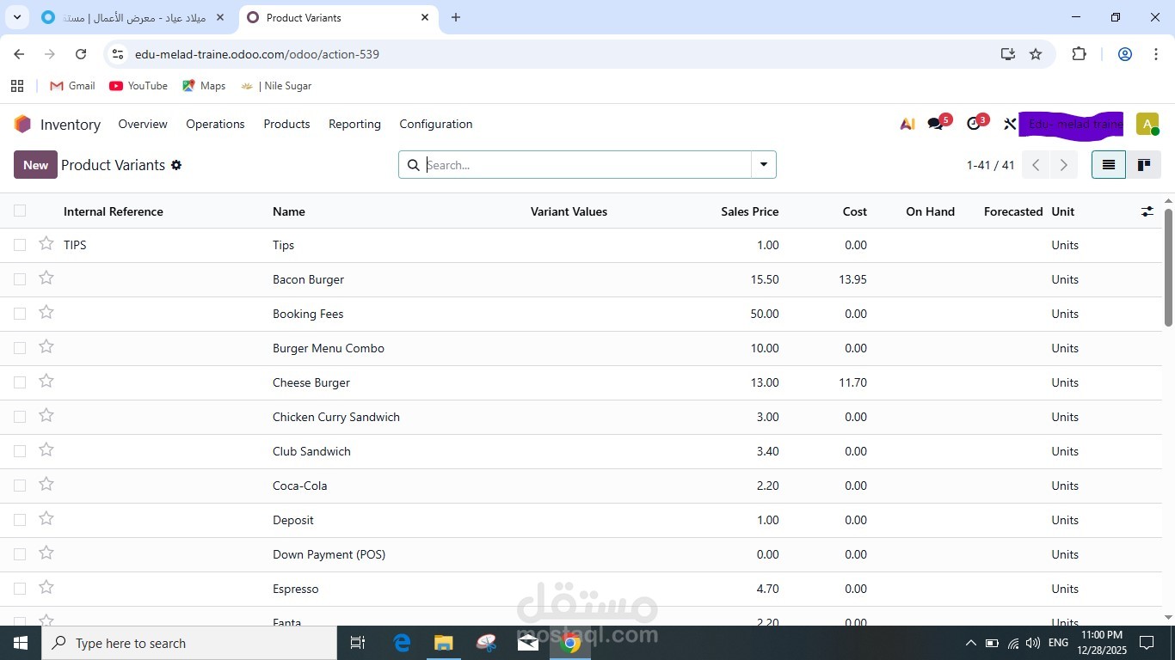Select the Booking Fees row checkbox
This screenshot has width=1175, height=660.
[x=20, y=314]
